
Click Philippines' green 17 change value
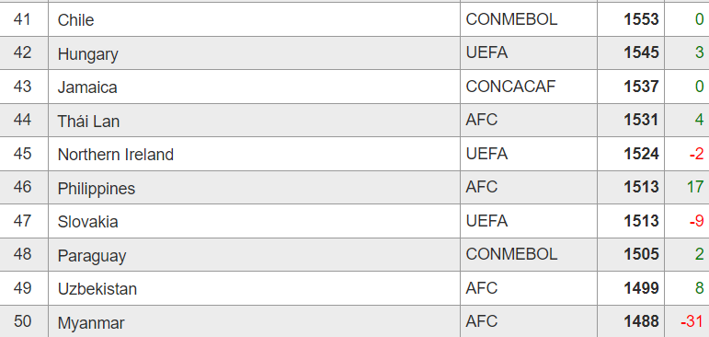click(695, 187)
